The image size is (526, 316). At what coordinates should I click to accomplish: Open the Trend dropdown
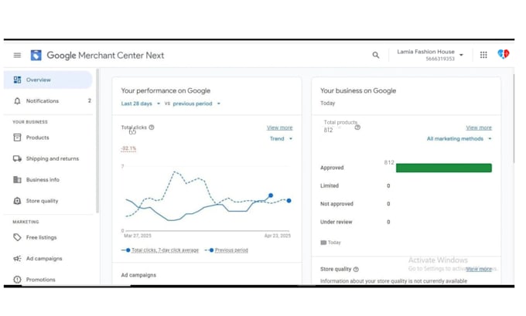(281, 139)
